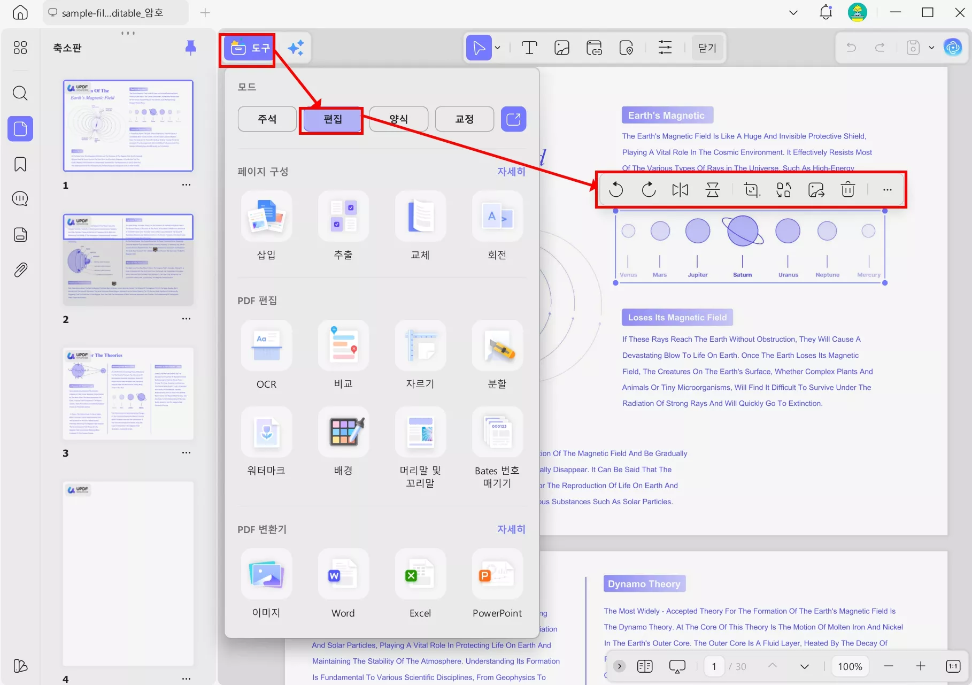Open the save options dropdown arrow
The image size is (972, 685).
click(x=931, y=48)
